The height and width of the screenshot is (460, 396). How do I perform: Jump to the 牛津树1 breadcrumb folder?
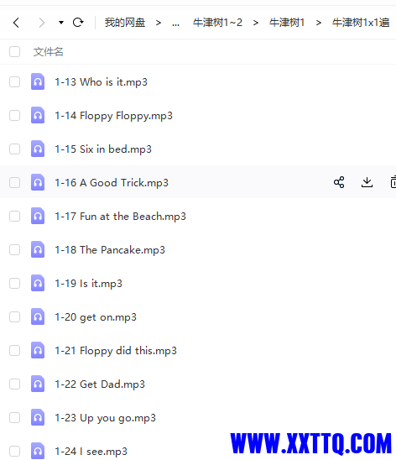pos(287,23)
